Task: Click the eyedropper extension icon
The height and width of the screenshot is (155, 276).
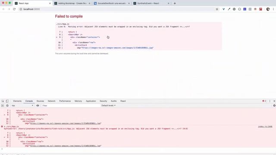Action: [x=229, y=9]
